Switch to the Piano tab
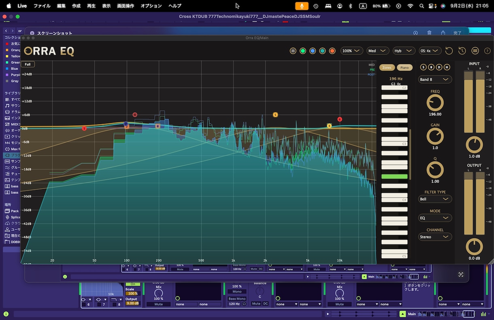This screenshot has width=494, height=320. [x=405, y=67]
